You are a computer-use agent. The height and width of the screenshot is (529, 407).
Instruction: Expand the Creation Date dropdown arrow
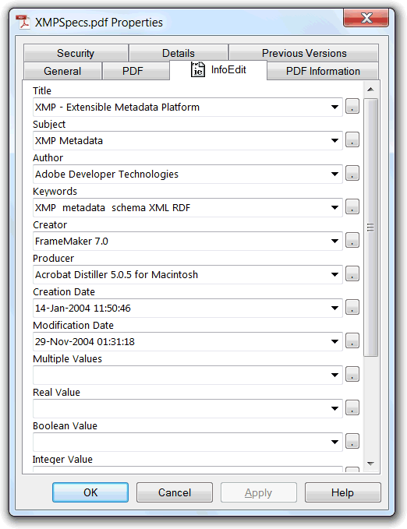click(x=334, y=308)
